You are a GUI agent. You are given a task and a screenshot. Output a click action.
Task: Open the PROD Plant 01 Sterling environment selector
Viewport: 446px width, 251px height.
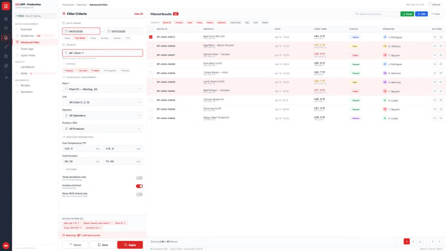(x=35, y=16)
